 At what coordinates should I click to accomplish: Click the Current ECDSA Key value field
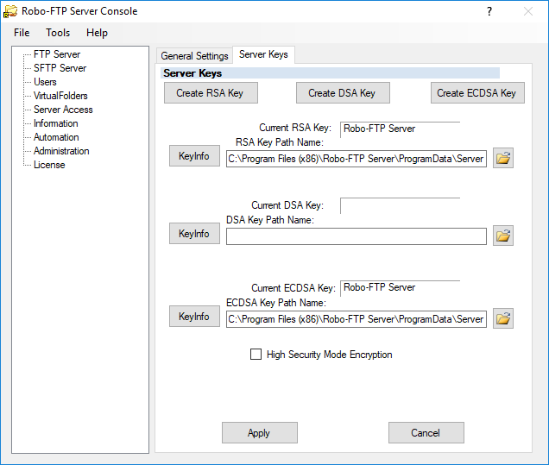[x=400, y=287]
